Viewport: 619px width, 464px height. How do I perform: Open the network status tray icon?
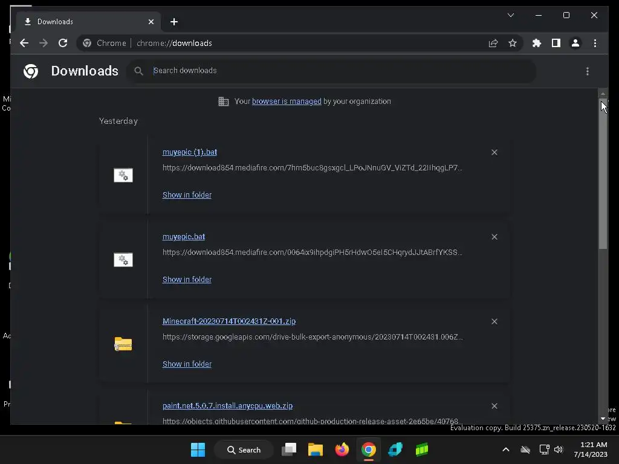[545, 449]
